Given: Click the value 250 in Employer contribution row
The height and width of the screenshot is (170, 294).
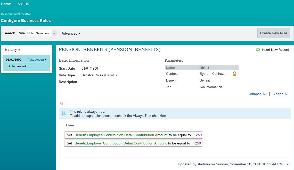Looking at the screenshot, I should (198, 143).
